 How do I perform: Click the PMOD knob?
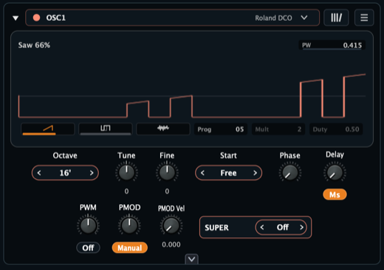coord(129,226)
